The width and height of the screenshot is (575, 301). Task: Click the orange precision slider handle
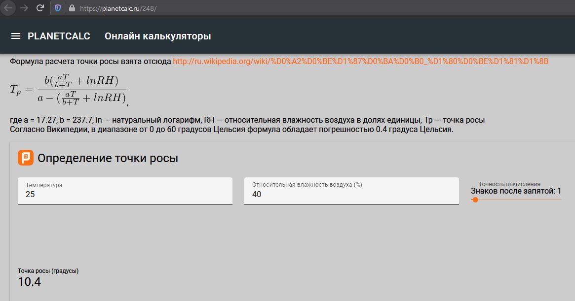475,200
